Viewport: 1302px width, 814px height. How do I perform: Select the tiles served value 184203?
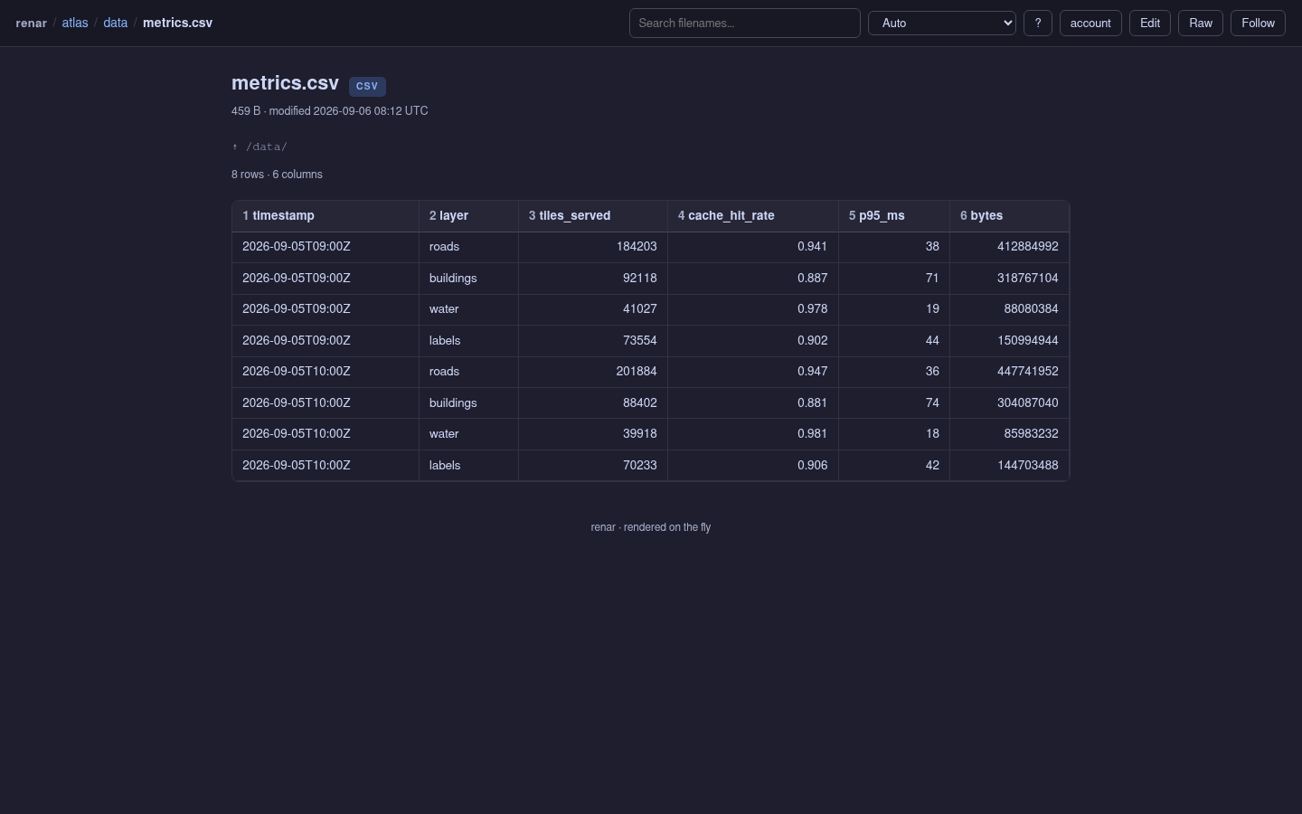pyautogui.click(x=636, y=247)
